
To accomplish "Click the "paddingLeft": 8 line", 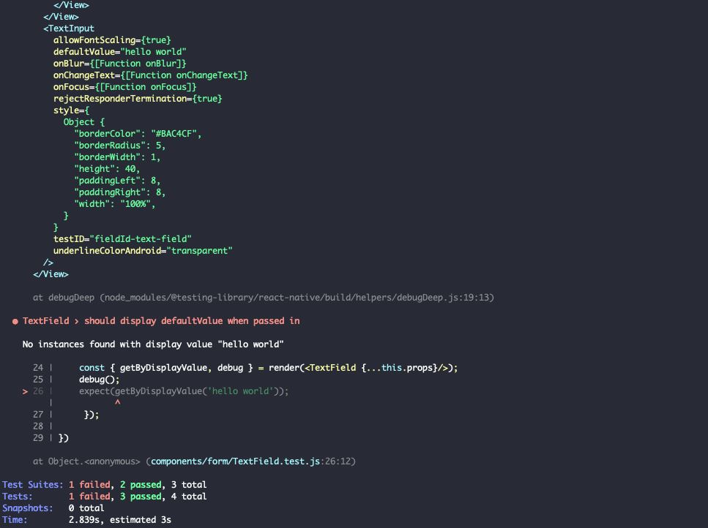I will click(x=117, y=181).
